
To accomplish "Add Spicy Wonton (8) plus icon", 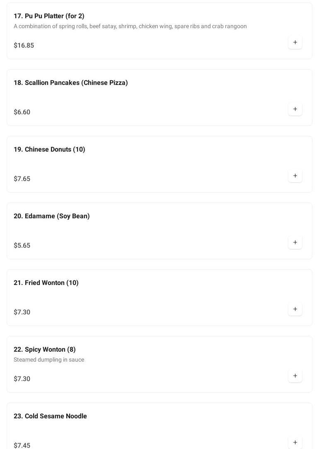I will [295, 376].
